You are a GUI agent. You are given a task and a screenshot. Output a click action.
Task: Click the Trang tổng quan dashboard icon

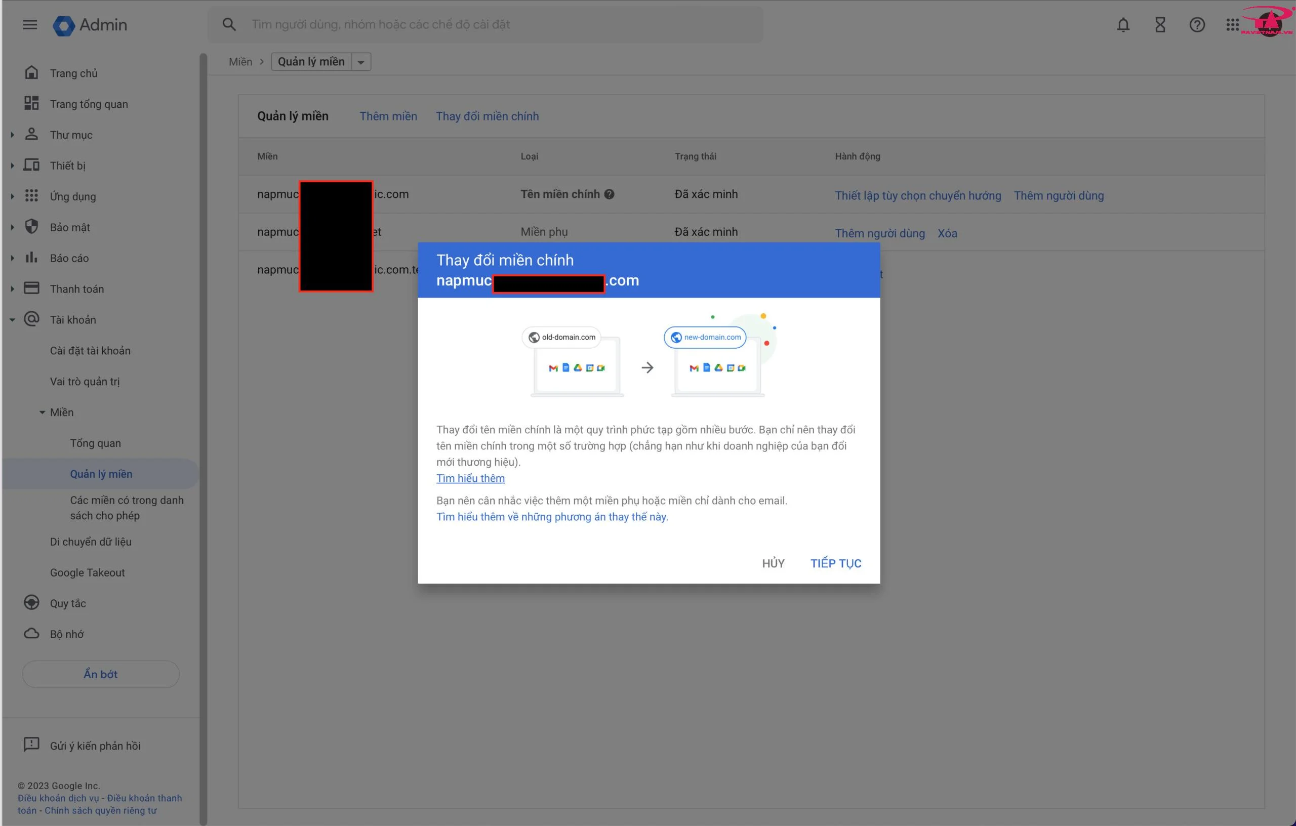[x=32, y=103]
